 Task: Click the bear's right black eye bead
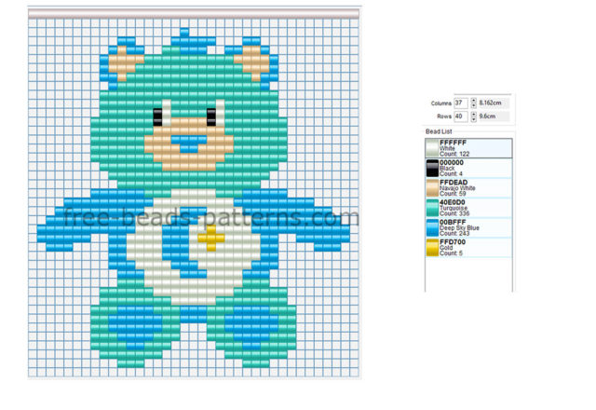(x=211, y=117)
